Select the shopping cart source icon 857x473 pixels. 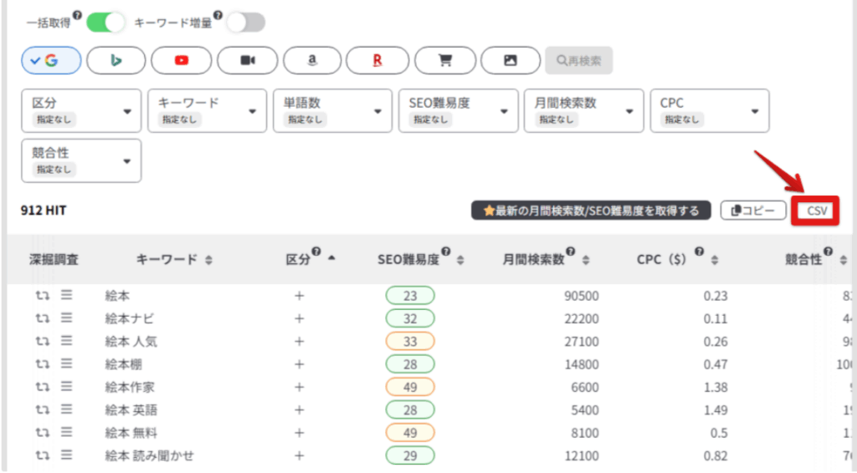click(444, 60)
